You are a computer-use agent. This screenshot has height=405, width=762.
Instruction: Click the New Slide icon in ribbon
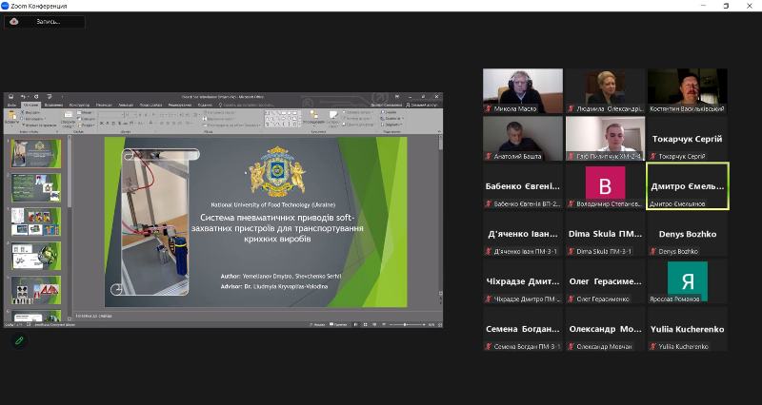click(69, 115)
